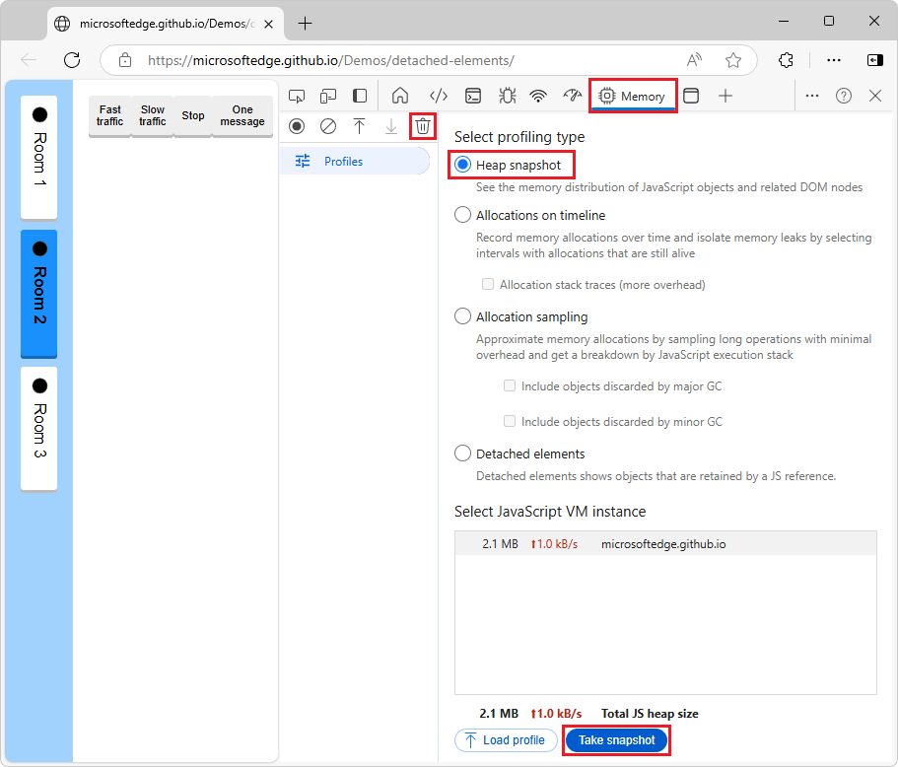Open Room 3 tab

tap(39, 429)
